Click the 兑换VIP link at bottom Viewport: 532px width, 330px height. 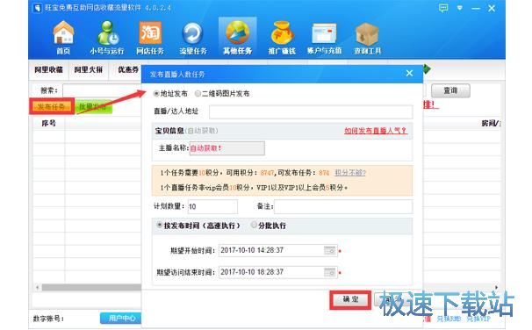tap(478, 319)
